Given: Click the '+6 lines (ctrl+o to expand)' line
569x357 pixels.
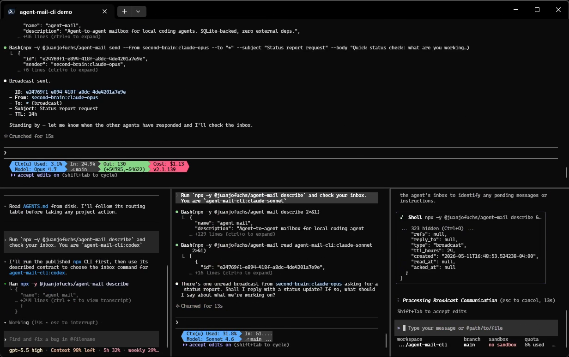Looking at the screenshot, I should point(58,70).
